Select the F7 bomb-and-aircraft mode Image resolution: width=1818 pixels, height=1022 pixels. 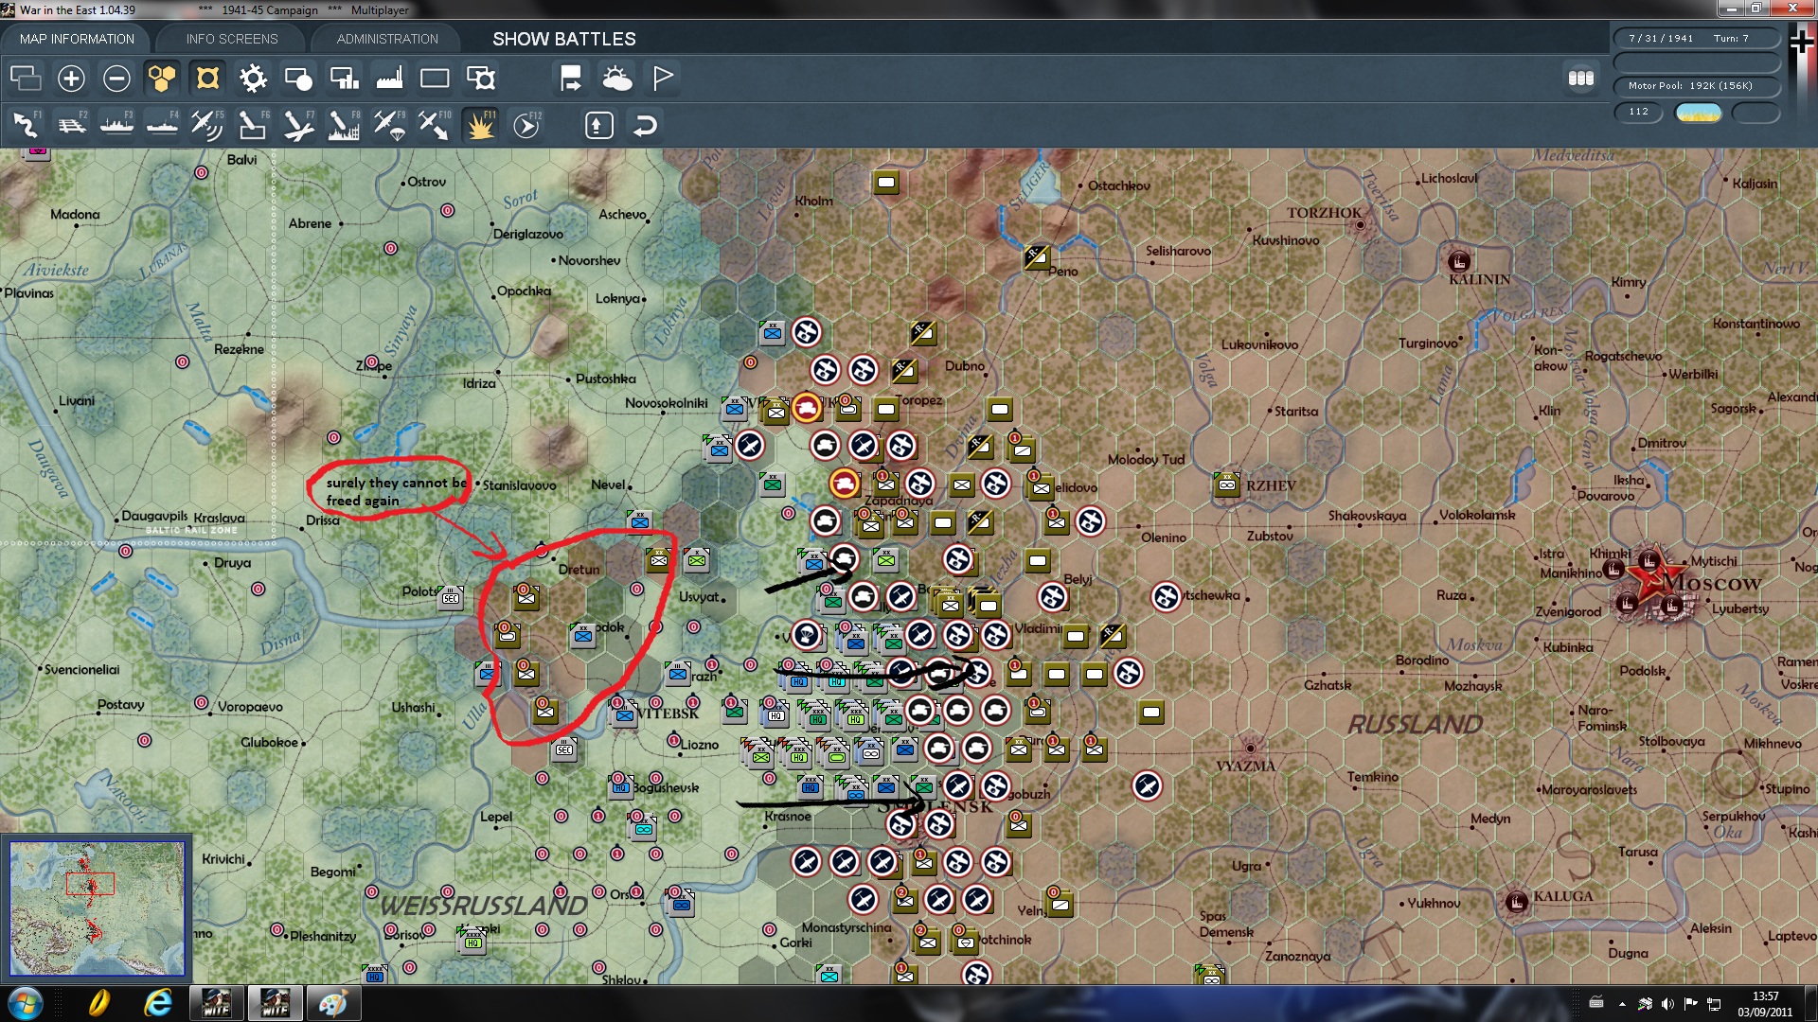[x=298, y=124]
